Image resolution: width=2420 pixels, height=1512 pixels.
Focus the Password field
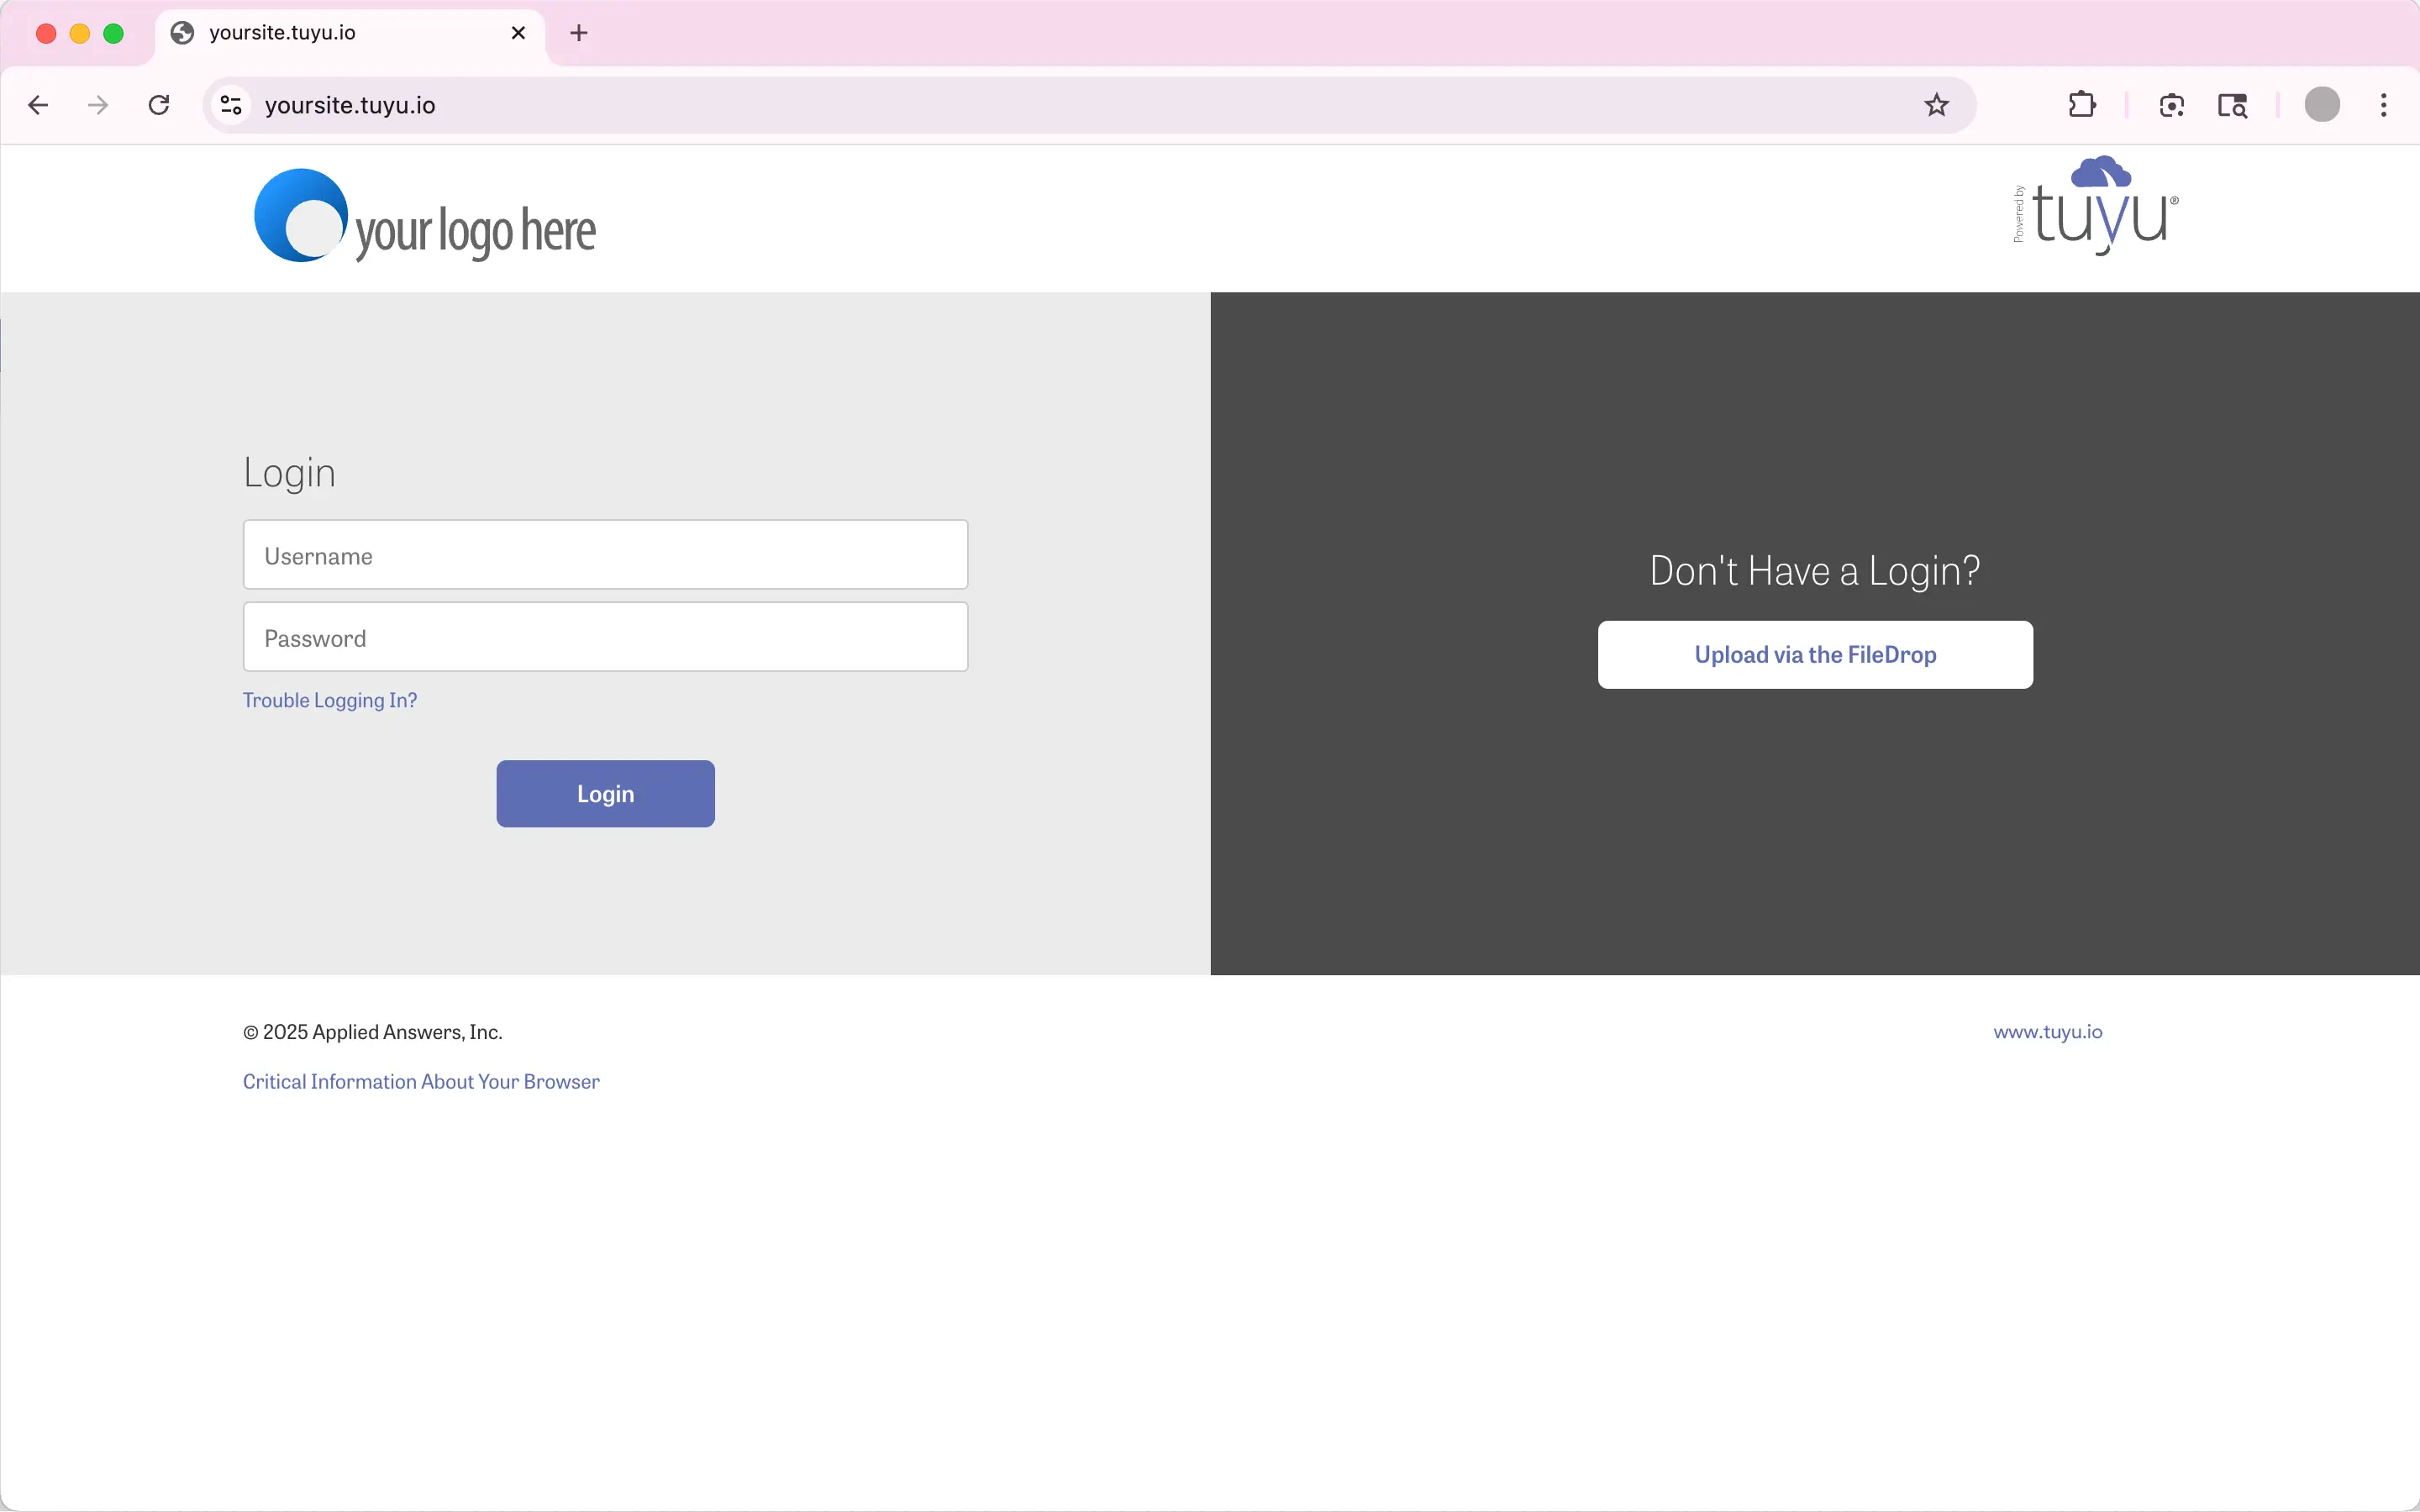605,638
